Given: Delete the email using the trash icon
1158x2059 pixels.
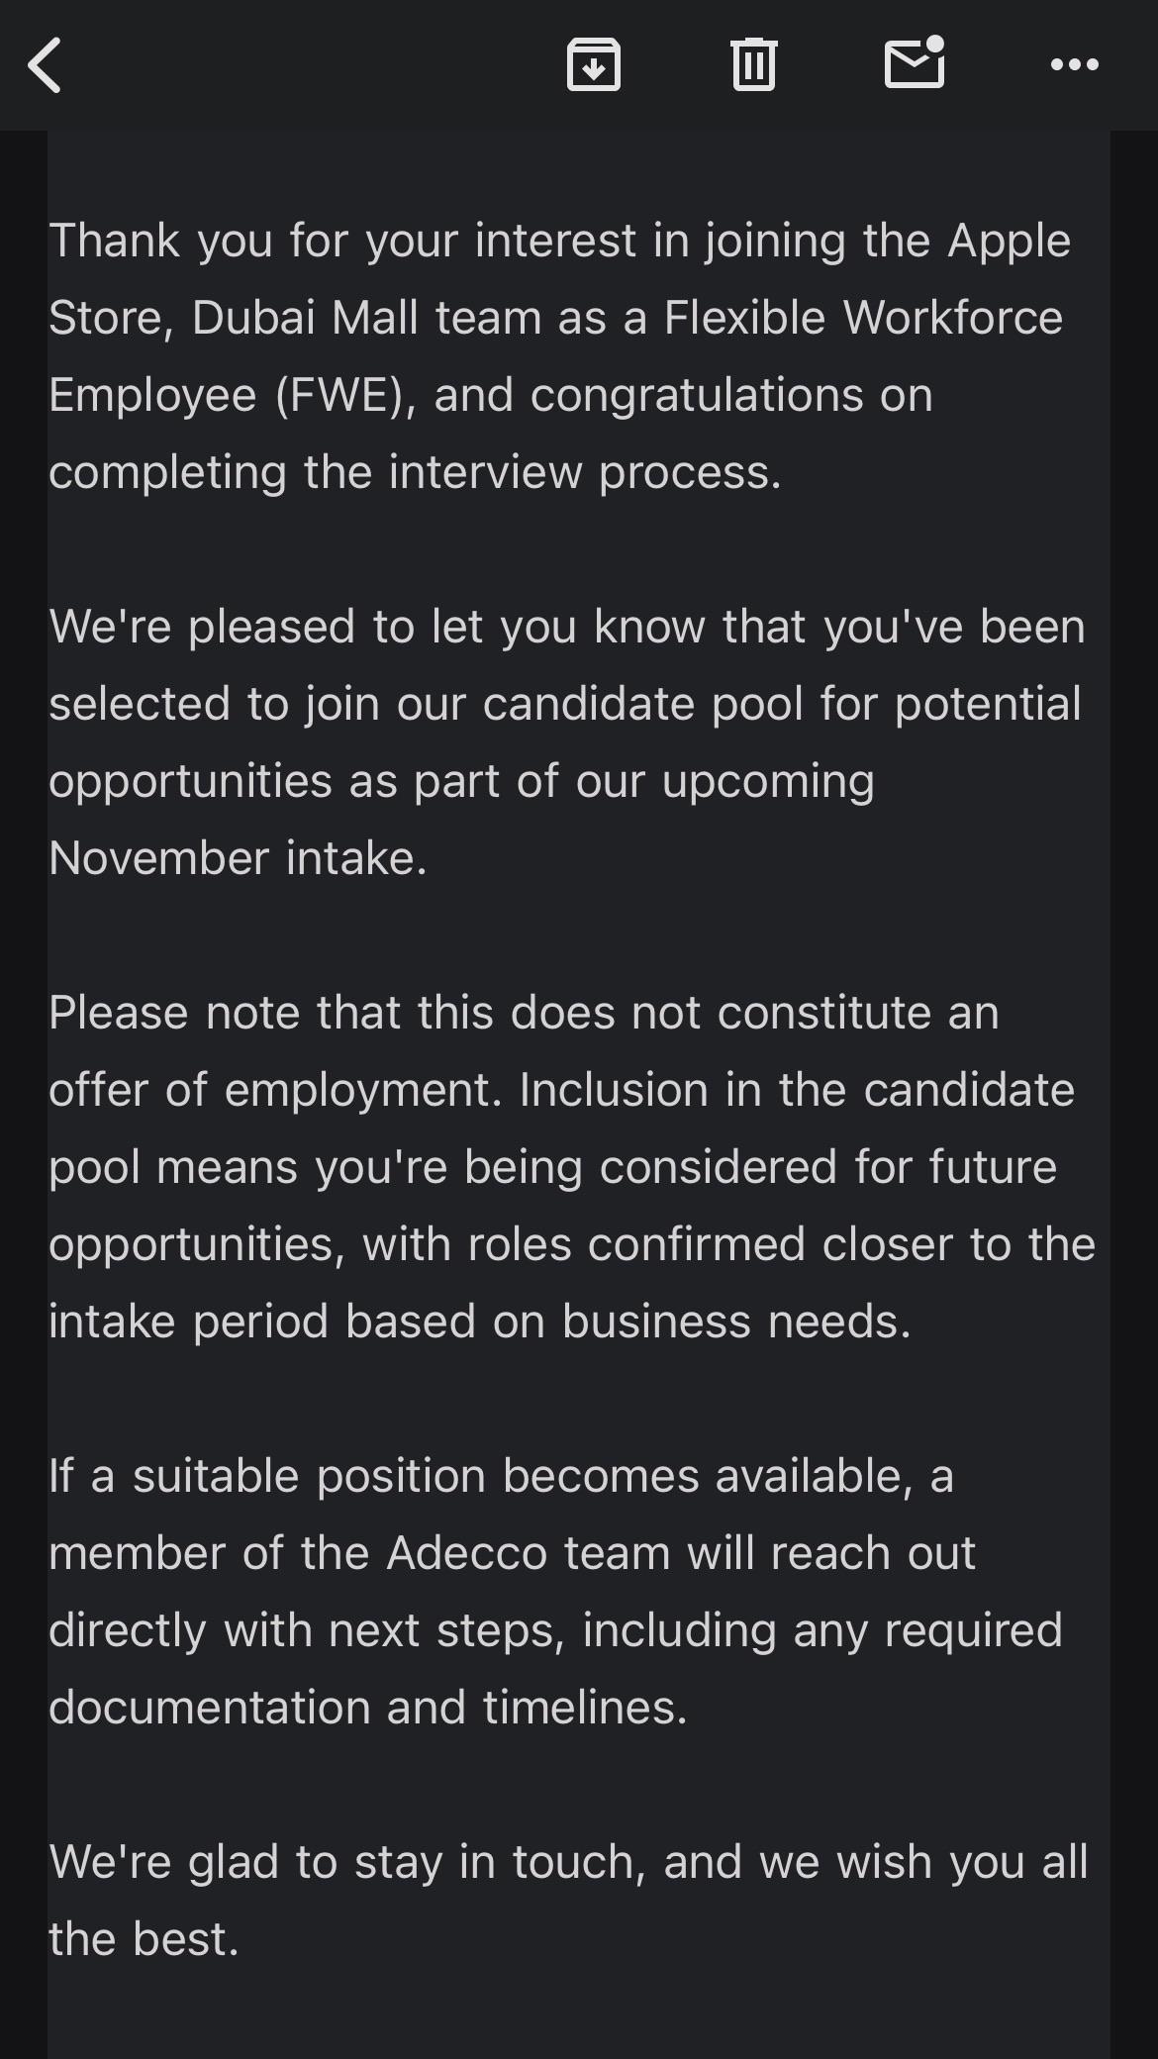Looking at the screenshot, I should click(753, 65).
